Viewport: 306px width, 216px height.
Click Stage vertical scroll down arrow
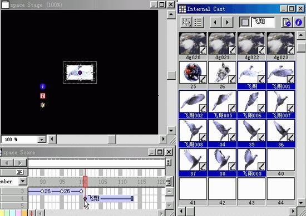pos(171,130)
